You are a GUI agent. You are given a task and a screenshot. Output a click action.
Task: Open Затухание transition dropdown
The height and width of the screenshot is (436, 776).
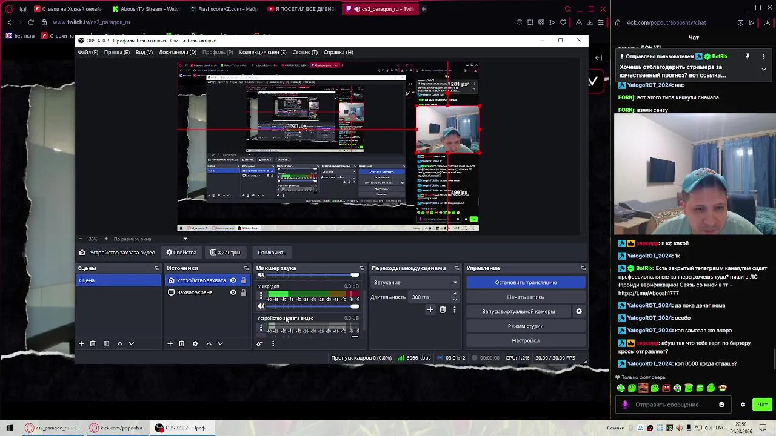click(x=415, y=282)
